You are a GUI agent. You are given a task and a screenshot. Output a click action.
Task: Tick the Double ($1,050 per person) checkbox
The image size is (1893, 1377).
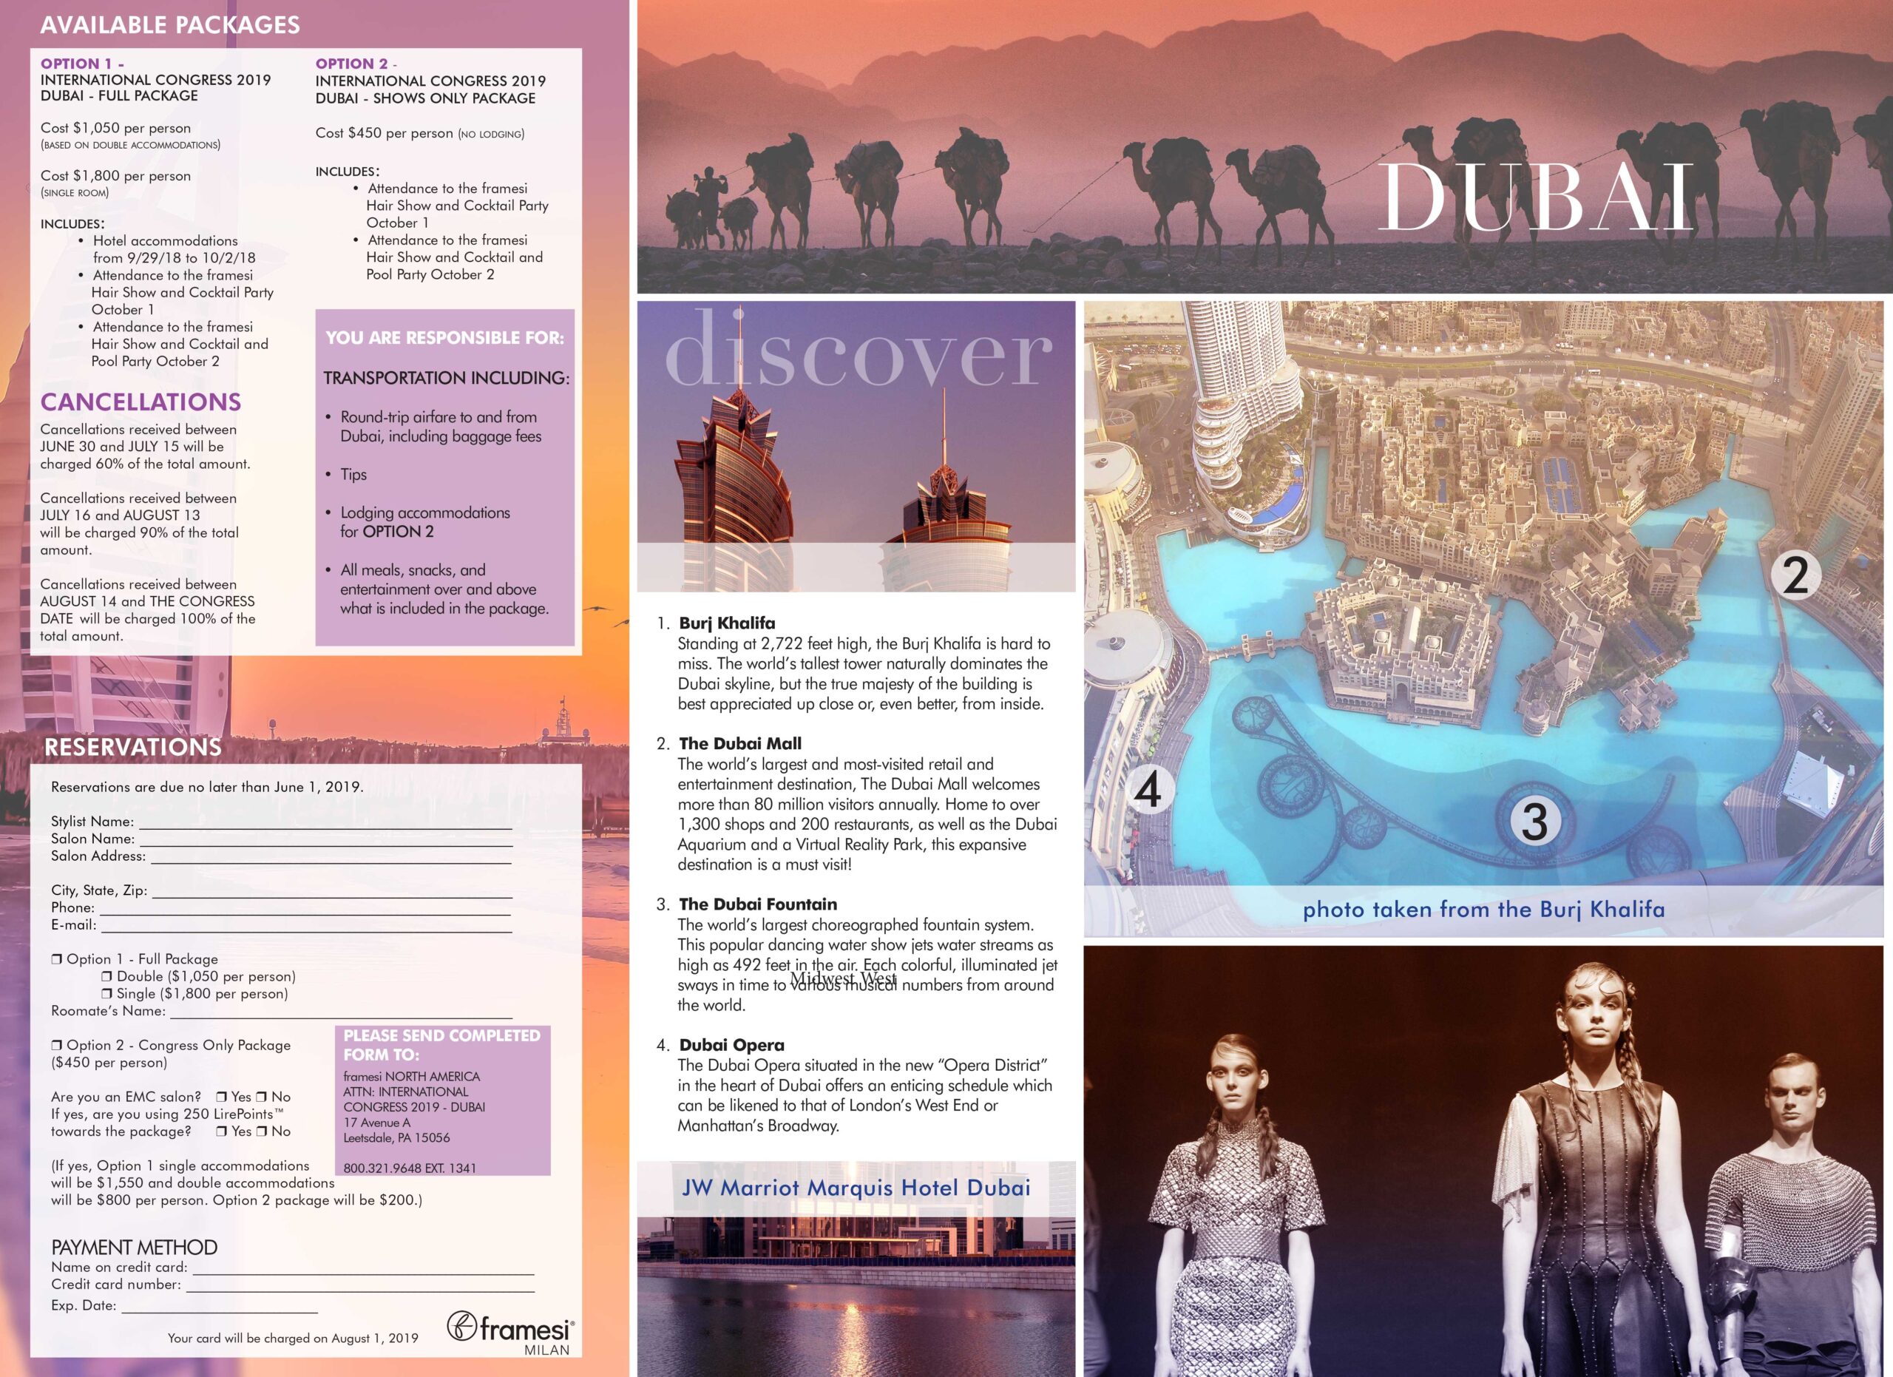106,977
